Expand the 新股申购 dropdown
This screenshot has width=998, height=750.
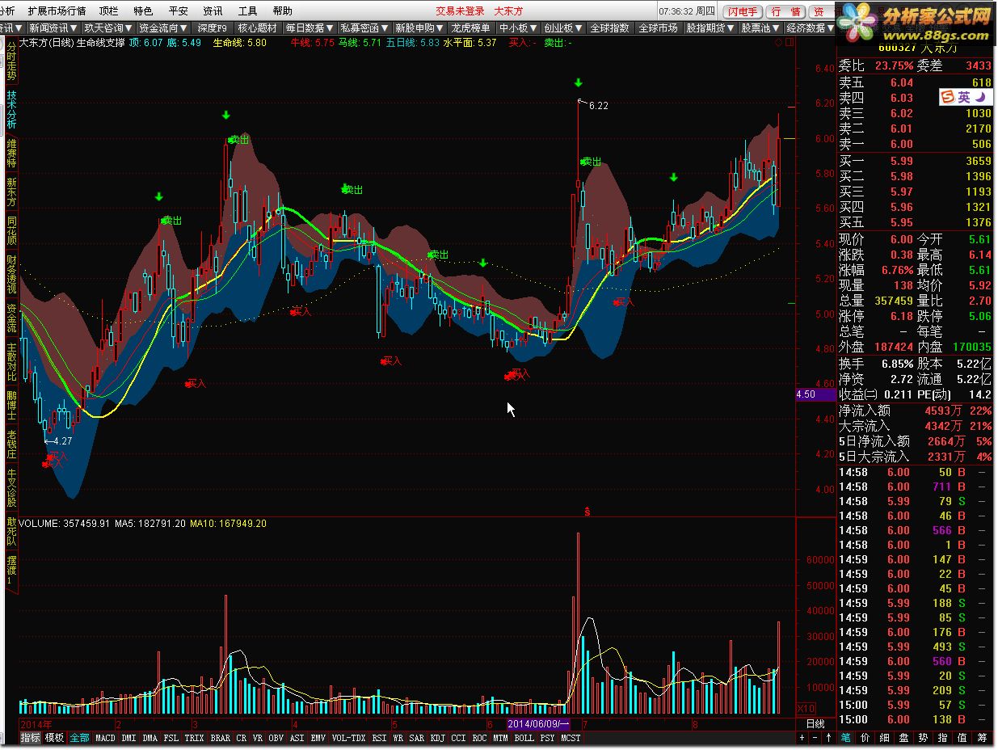419,27
